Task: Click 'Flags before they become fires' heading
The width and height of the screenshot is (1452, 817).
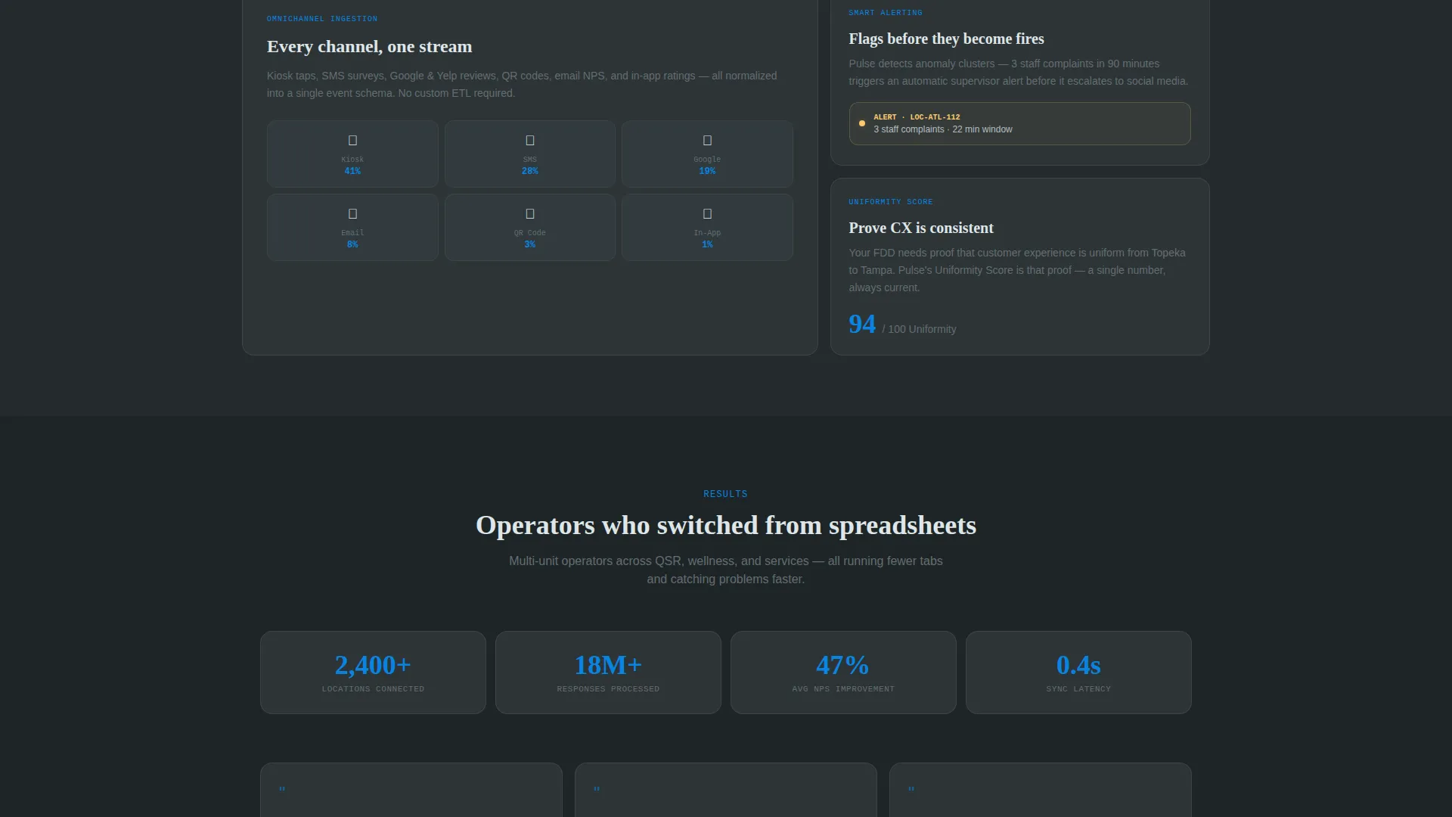Action: click(x=946, y=39)
